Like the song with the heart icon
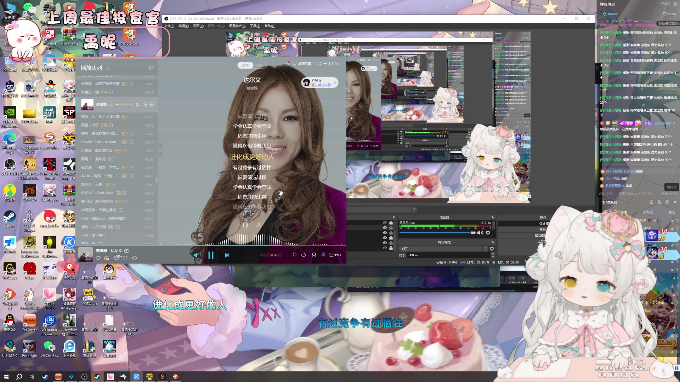This screenshot has height=382, width=680. point(98,258)
